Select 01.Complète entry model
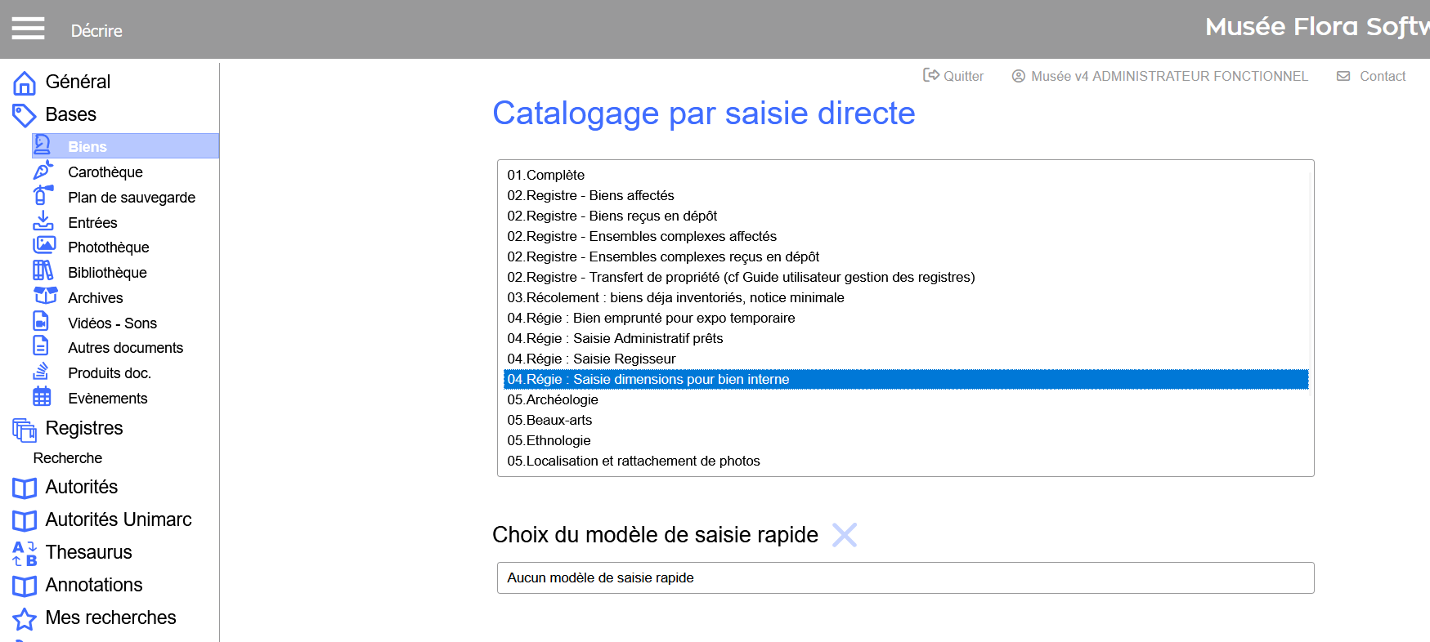1430x642 pixels. coord(906,175)
